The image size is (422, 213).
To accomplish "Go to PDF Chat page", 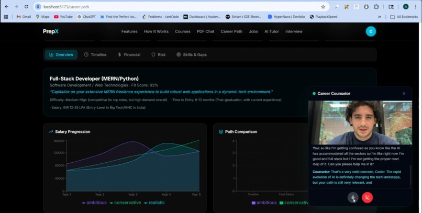I will click(x=205, y=31).
